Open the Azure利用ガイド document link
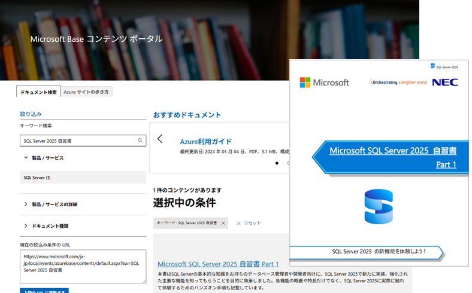The height and width of the screenshot is (293, 472). click(x=205, y=142)
